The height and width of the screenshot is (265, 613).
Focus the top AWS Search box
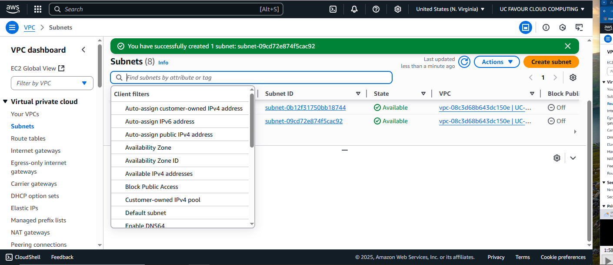click(x=166, y=9)
